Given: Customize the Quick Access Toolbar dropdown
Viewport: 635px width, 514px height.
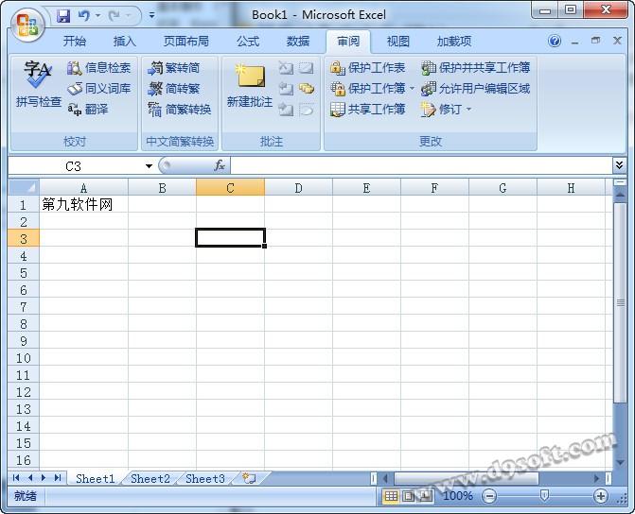Looking at the screenshot, I should 151,16.
